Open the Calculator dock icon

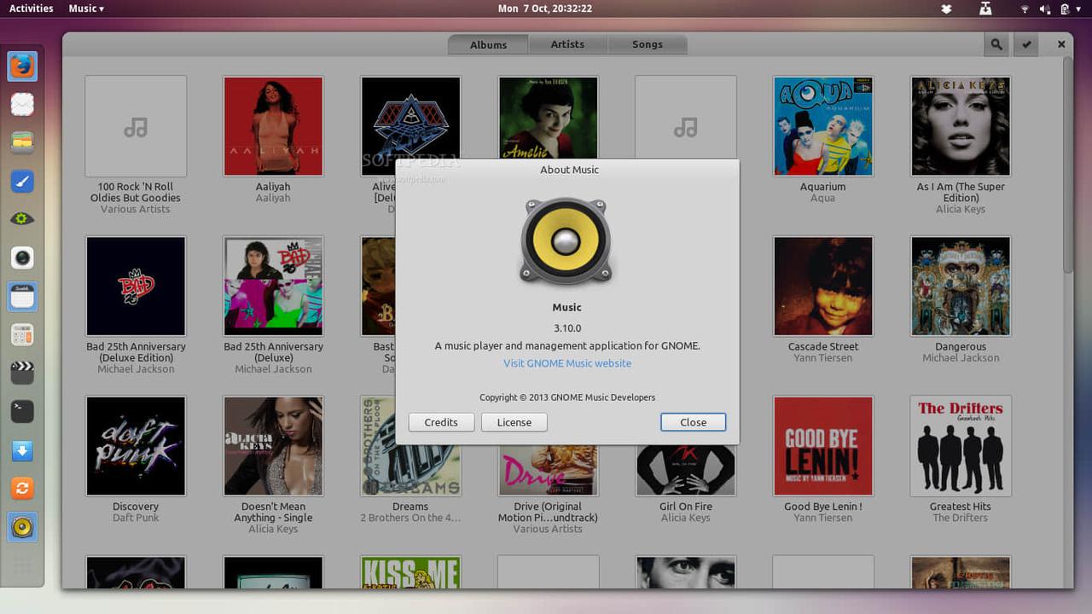click(22, 334)
